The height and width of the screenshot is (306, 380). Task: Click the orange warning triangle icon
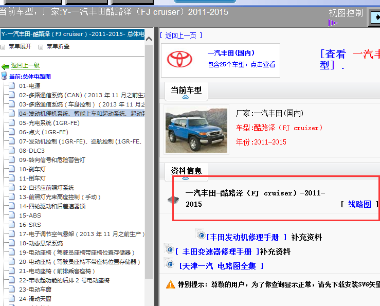click(171, 284)
